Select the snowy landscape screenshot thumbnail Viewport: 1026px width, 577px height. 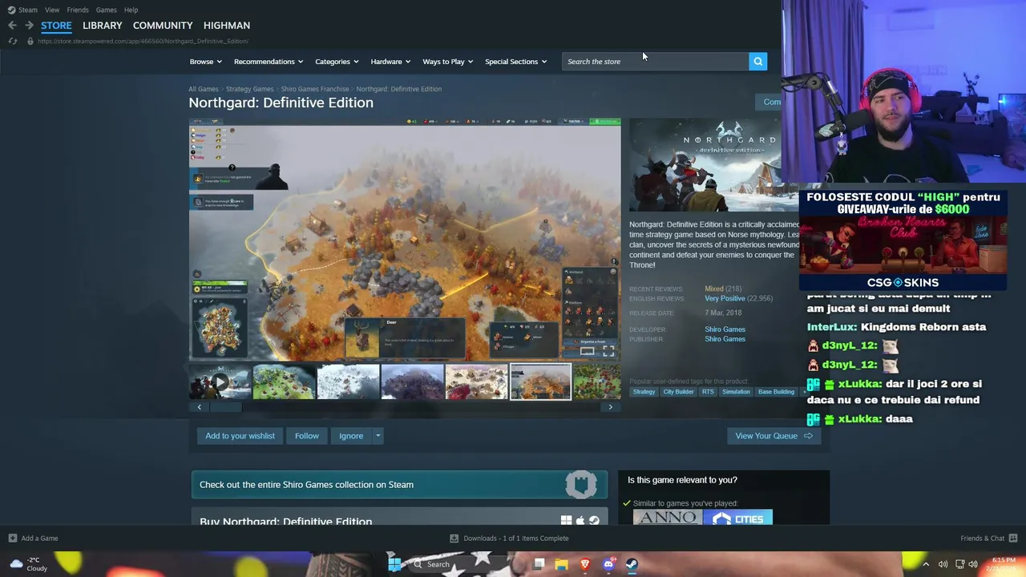click(348, 381)
